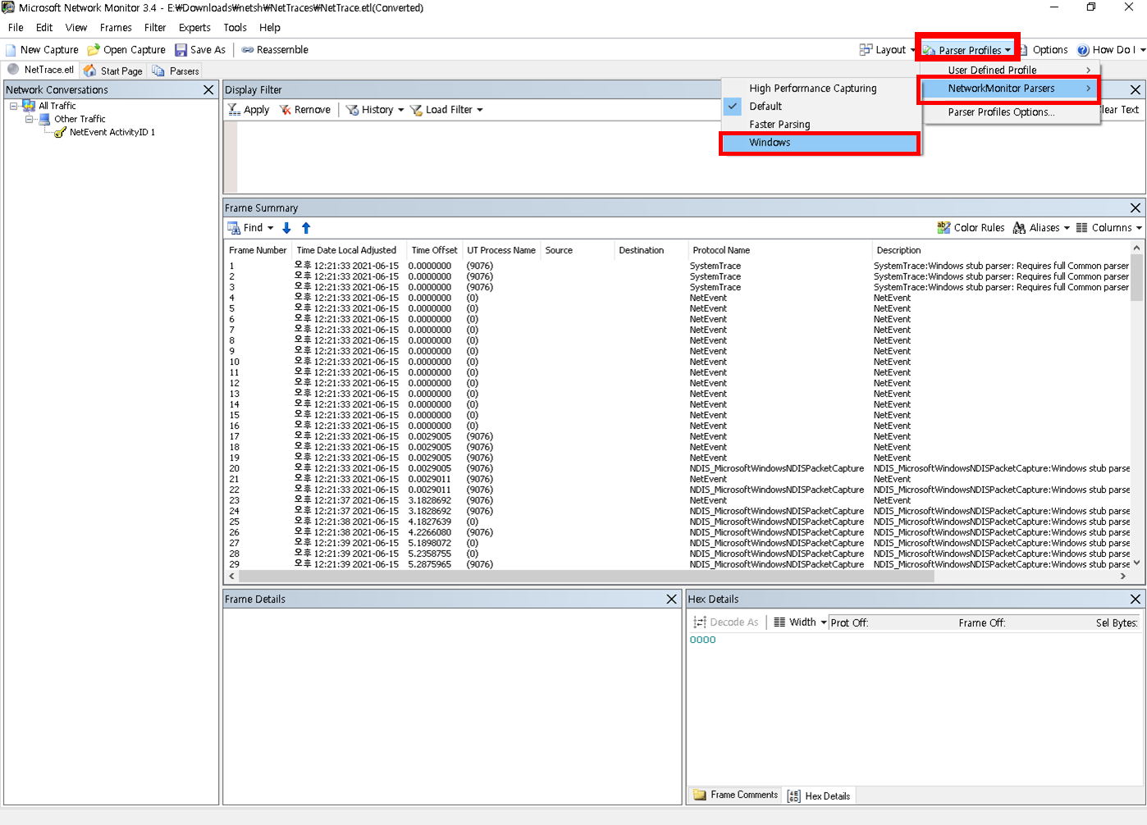Select frame 20 NDIS packet capture row

tap(678, 469)
